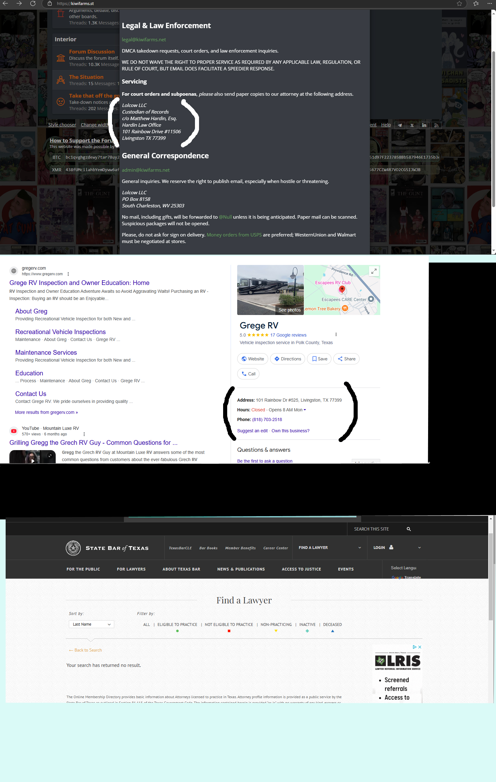Open the Last Name sort dropdown

click(x=91, y=624)
